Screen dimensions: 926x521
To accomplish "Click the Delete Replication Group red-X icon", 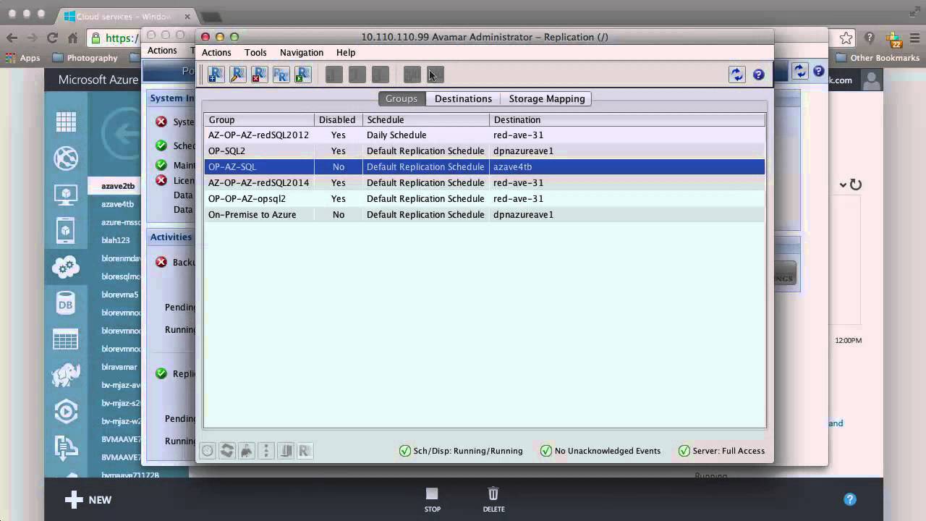I will (259, 74).
